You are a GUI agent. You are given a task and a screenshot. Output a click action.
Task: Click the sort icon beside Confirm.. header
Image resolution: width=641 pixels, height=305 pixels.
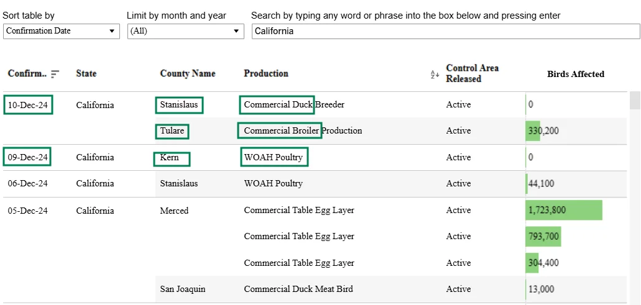(55, 74)
